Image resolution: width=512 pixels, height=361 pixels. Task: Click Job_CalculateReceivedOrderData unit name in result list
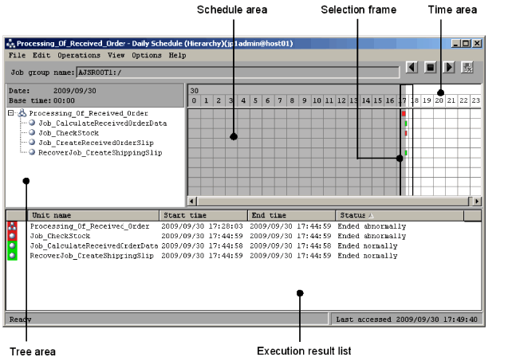(x=94, y=245)
